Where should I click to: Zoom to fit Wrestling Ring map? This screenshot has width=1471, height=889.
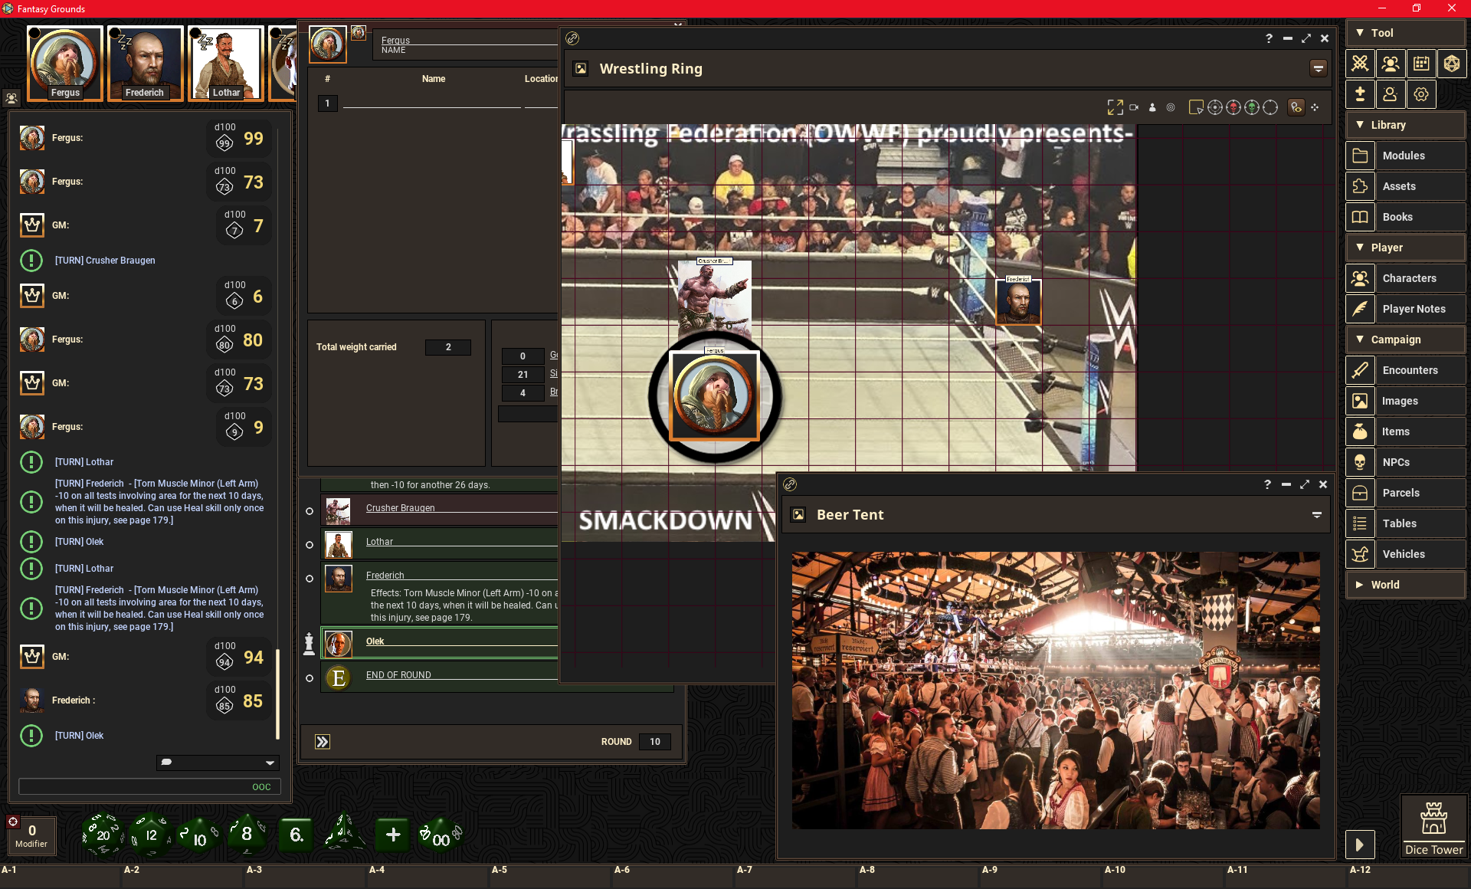pos(1116,107)
